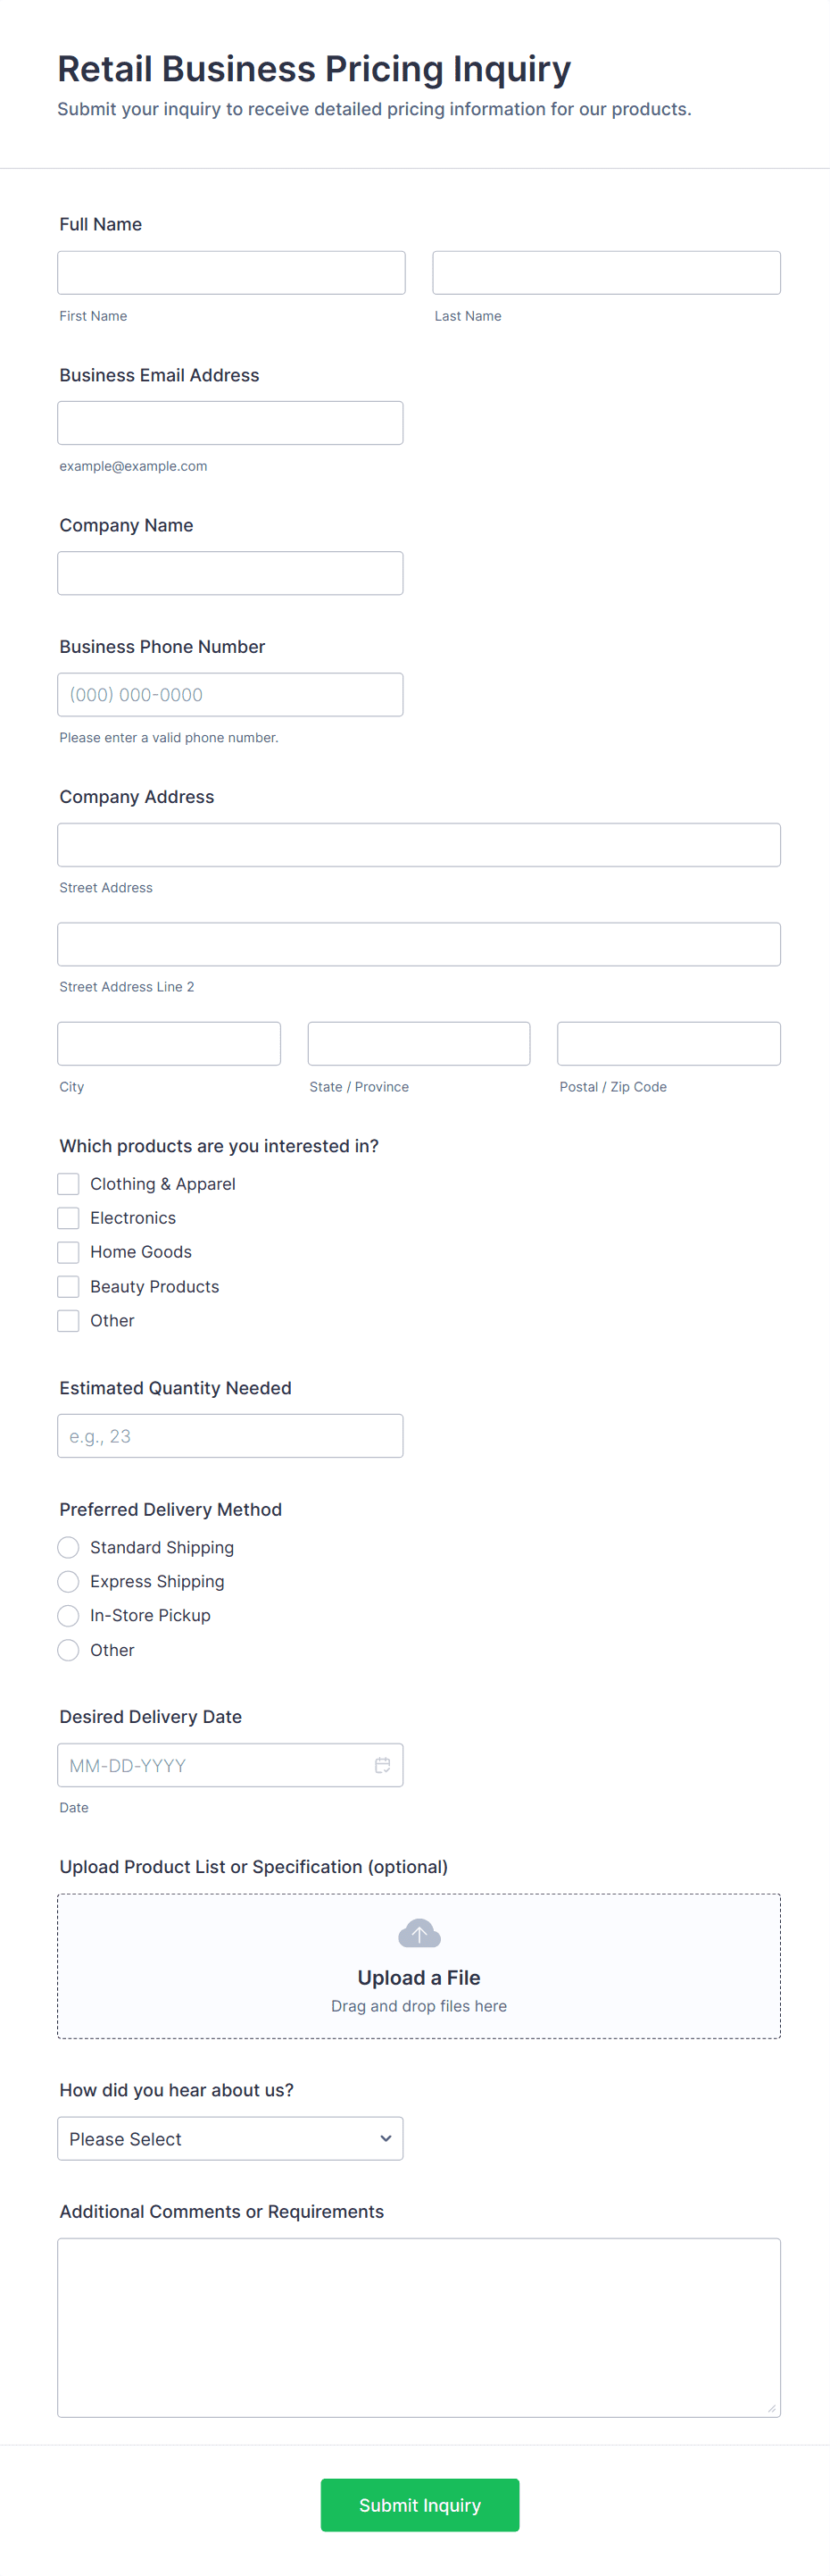830x2576 pixels.
Task: Check the Clothing & Apparel checkbox
Action: [68, 1184]
